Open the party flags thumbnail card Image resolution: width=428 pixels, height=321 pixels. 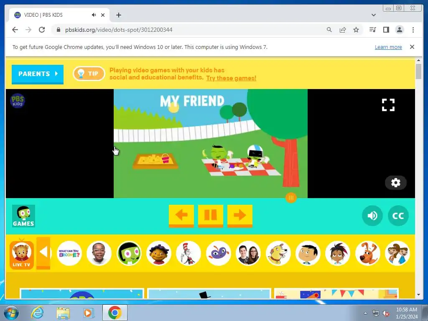coord(336,293)
